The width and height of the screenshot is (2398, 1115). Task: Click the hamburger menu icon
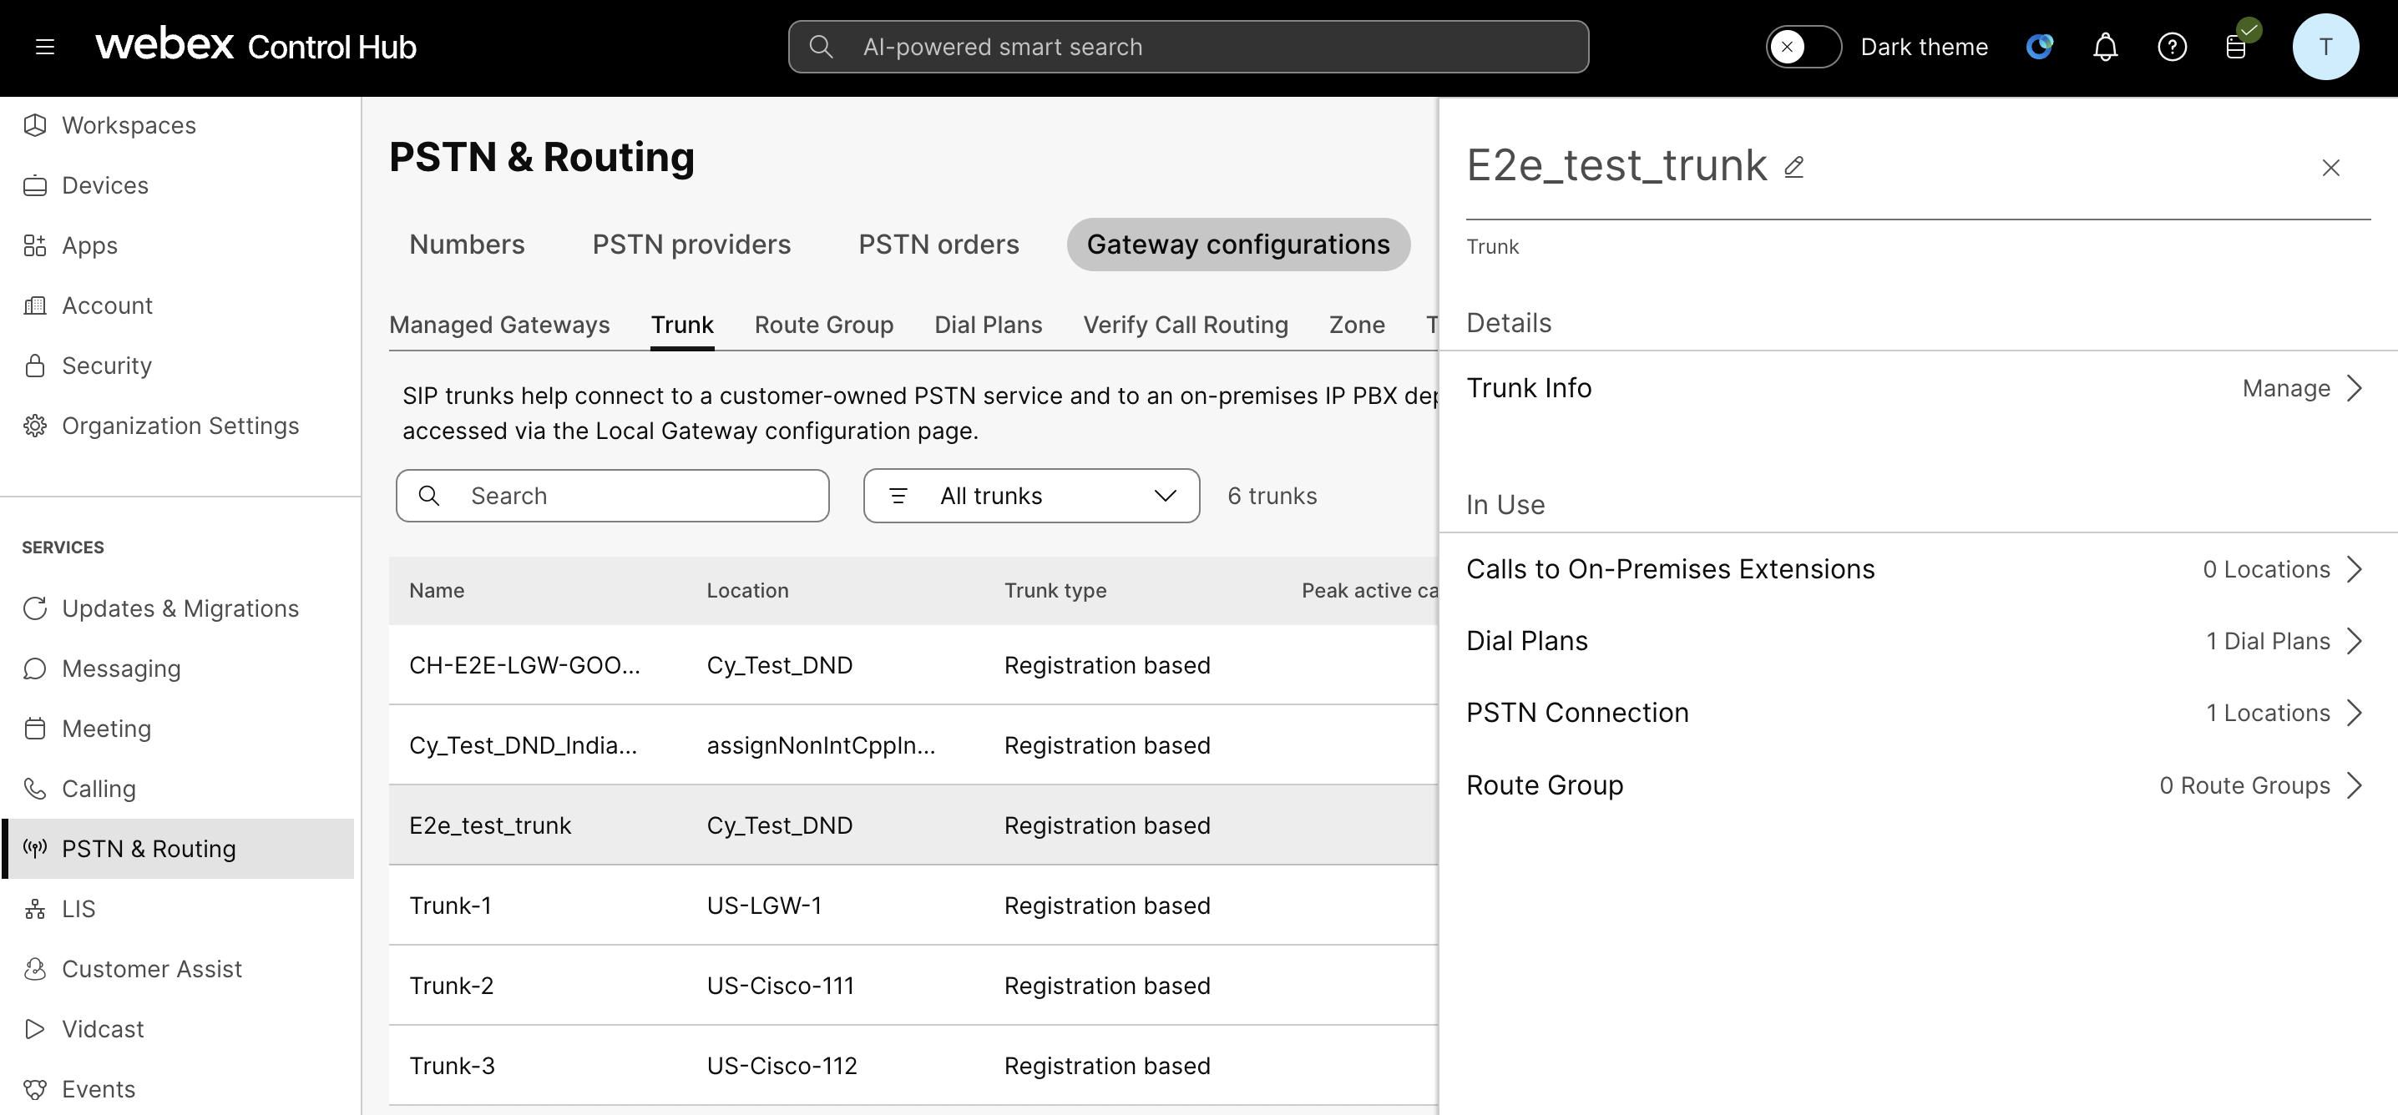[x=45, y=47]
